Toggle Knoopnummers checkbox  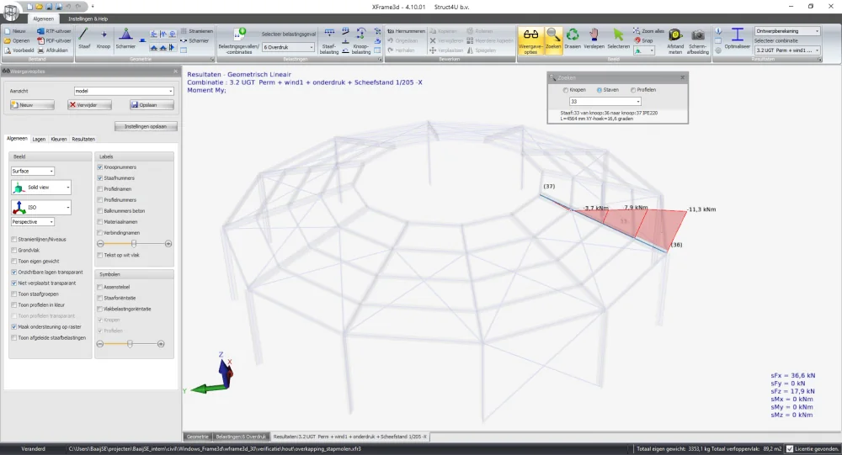(x=100, y=167)
